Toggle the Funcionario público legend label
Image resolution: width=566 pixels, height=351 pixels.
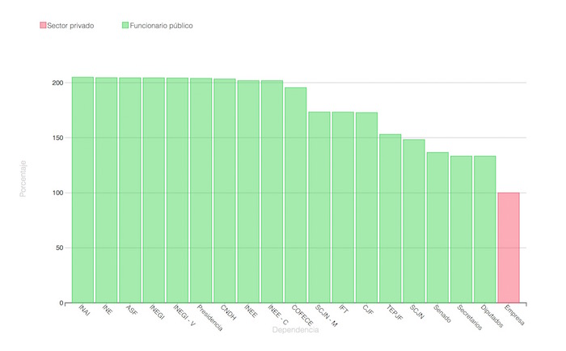pyautogui.click(x=162, y=26)
